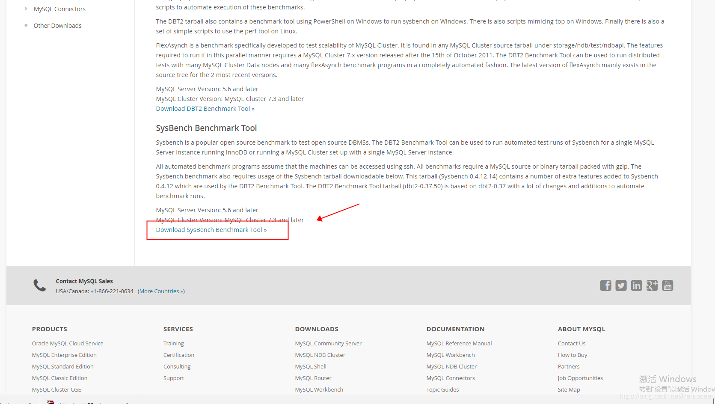Click the PRODUCTS footer heading
The width and height of the screenshot is (715, 404).
coord(50,329)
